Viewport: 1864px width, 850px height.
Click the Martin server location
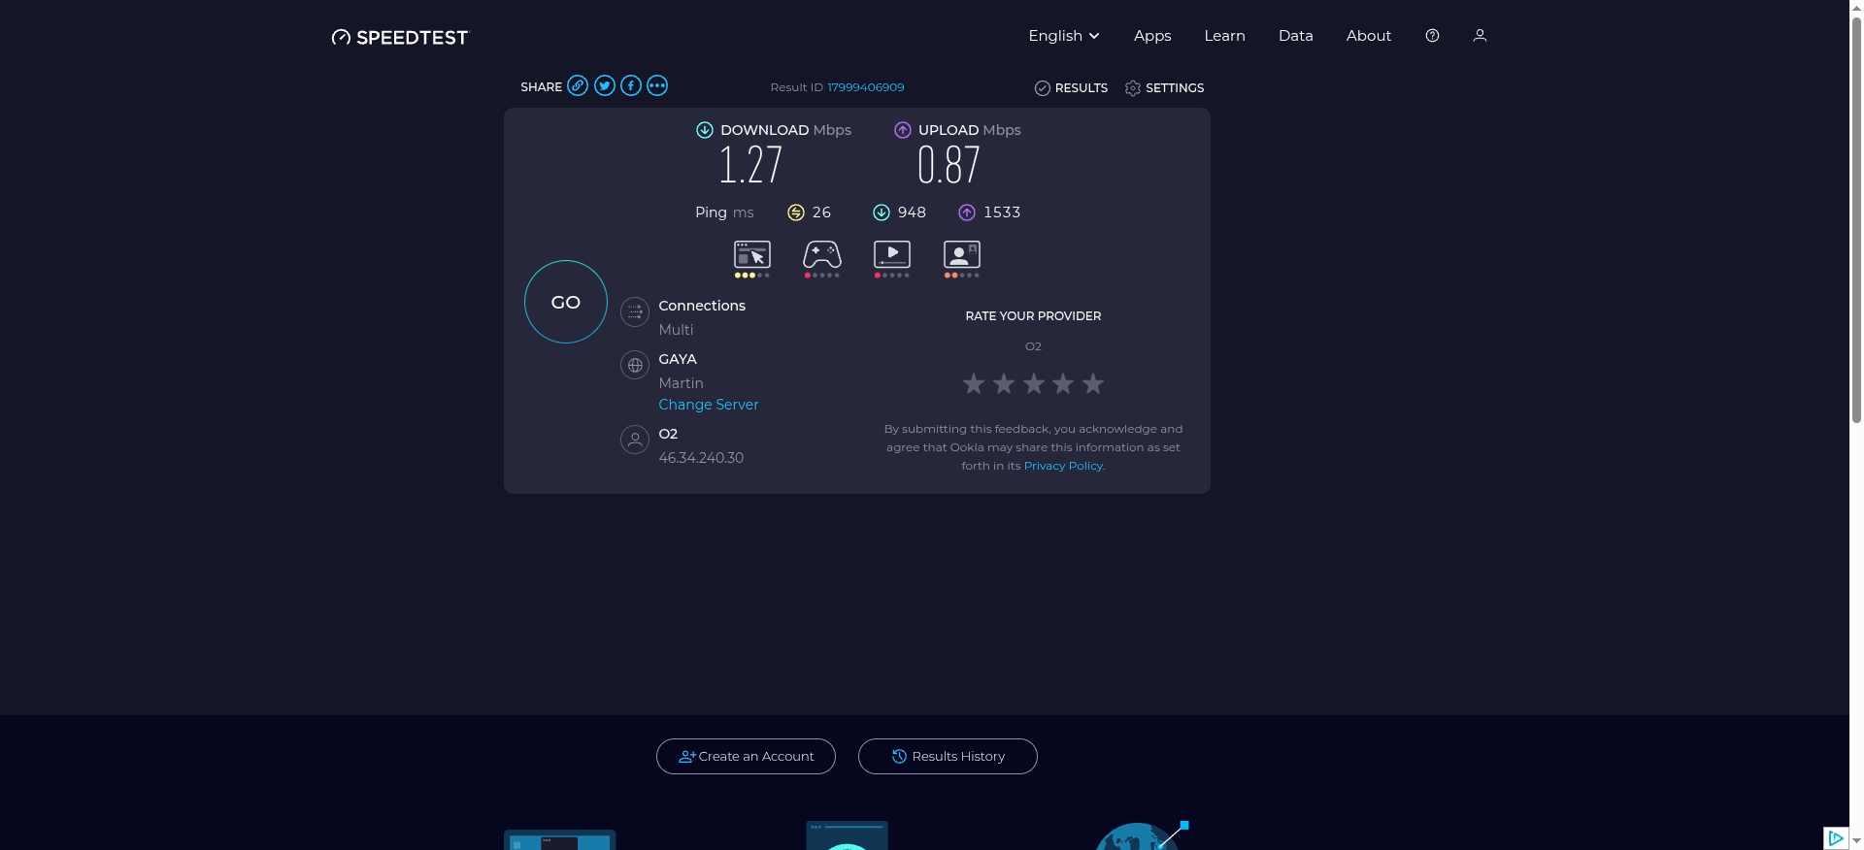click(x=681, y=383)
